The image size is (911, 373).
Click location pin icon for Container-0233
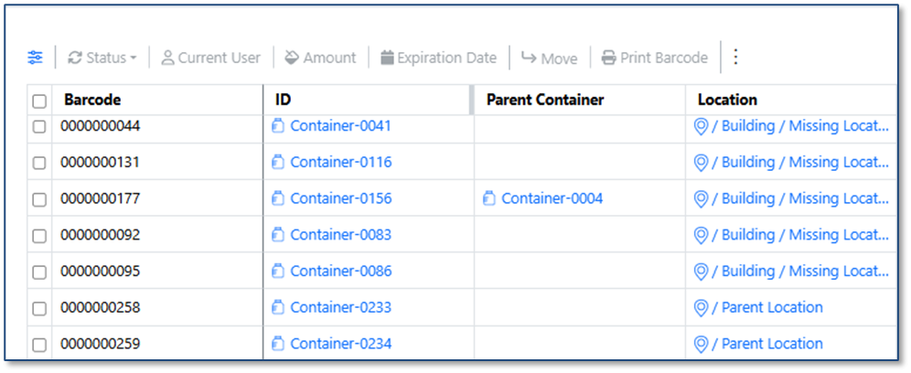[702, 307]
